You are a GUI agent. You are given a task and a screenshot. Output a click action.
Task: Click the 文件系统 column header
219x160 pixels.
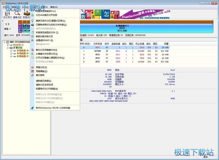(98, 44)
